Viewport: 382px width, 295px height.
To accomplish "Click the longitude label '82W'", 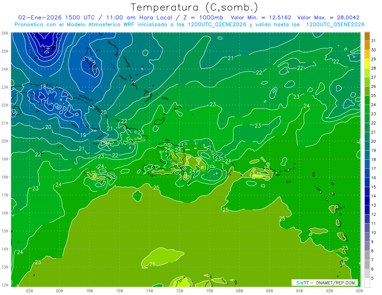I will pos(30,291).
